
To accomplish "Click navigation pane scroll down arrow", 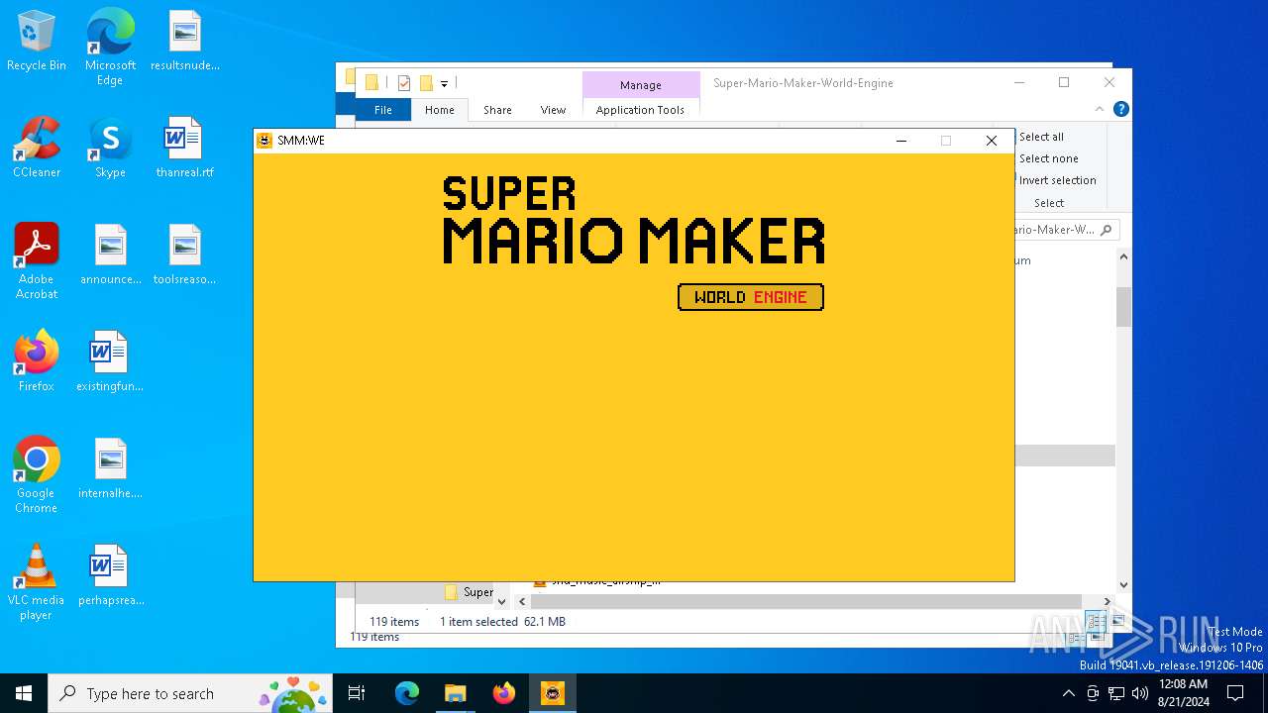I will [x=501, y=601].
